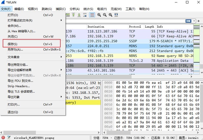This screenshot has height=140, width=203.
Task: Open the display filter history dropdown
Action: coord(194,21)
